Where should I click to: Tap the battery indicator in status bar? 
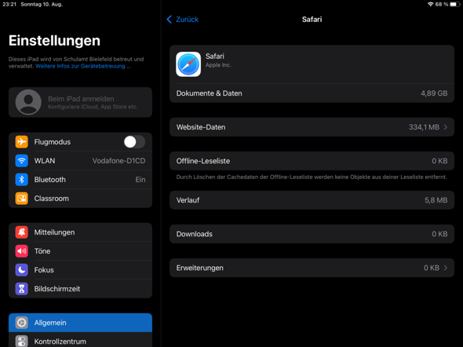[455, 4]
